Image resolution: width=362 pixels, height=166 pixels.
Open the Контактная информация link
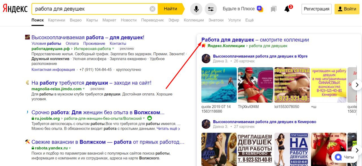click(x=53, y=70)
